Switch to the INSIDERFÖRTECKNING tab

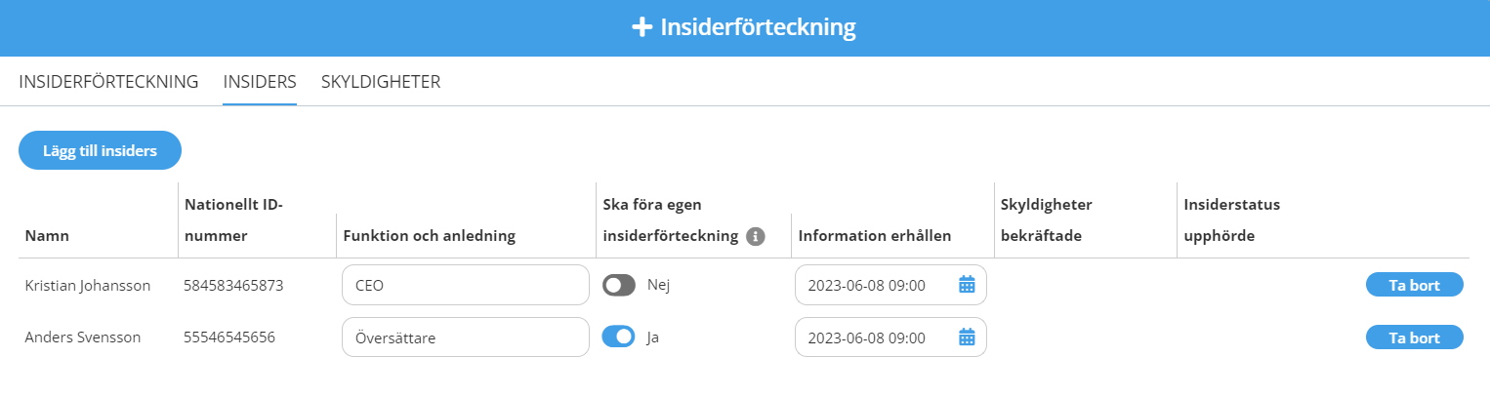[x=109, y=82]
